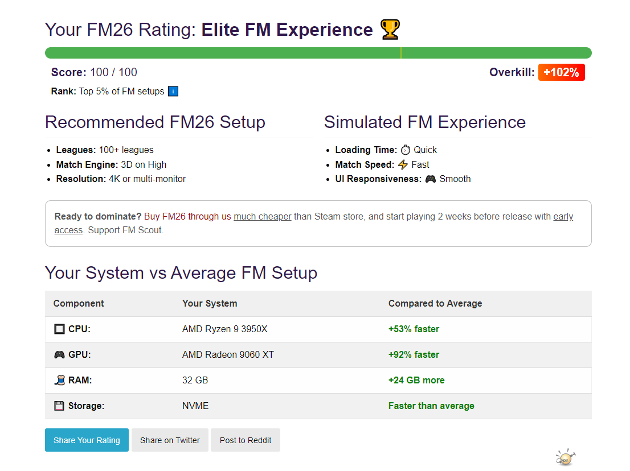The height and width of the screenshot is (471, 630).
Task: Select the AMD Ryzen 9 3950X cell
Action: pyautogui.click(x=224, y=329)
